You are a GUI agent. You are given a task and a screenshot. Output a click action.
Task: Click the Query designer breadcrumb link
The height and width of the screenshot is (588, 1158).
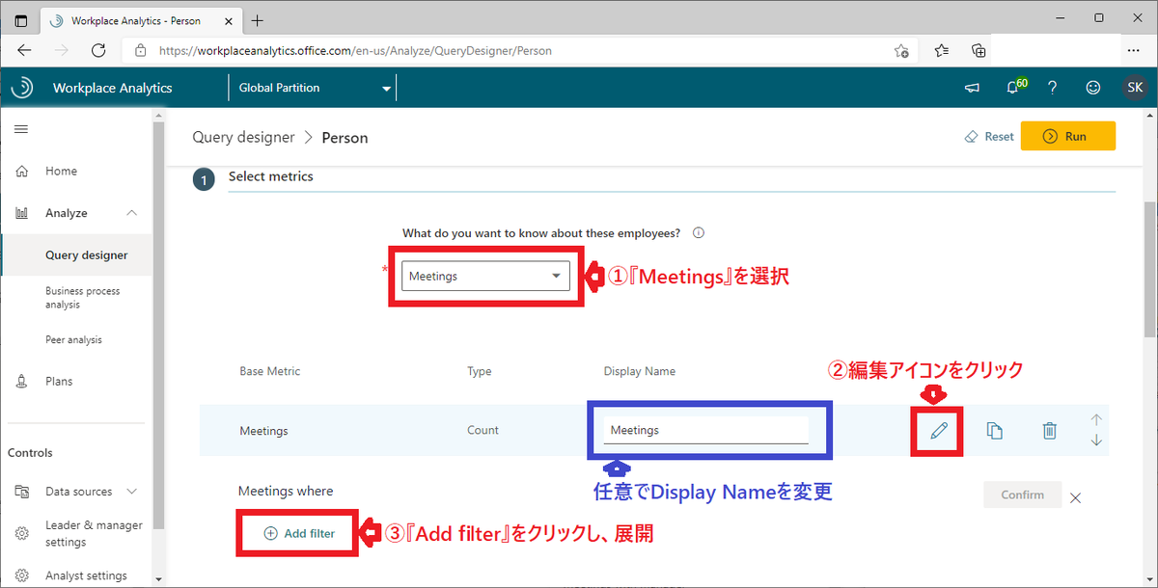point(243,137)
